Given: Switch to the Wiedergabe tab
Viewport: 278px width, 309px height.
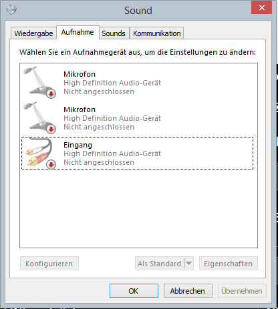Looking at the screenshot, I should tap(33, 33).
